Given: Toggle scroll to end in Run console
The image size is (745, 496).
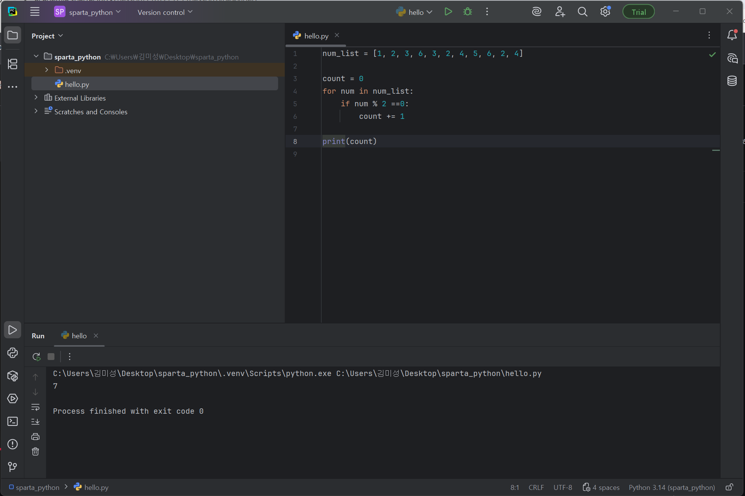Looking at the screenshot, I should coord(35,421).
